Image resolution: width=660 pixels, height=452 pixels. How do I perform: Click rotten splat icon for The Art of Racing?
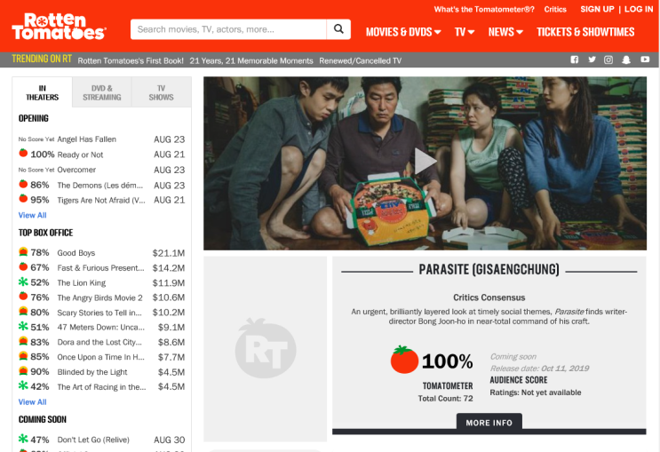(x=23, y=385)
